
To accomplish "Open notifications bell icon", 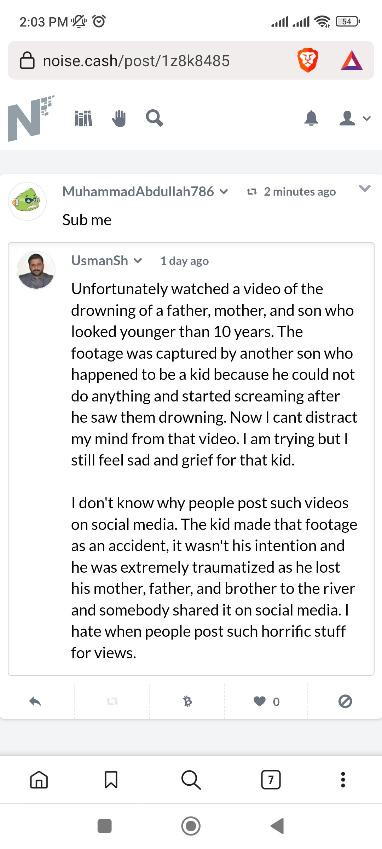I will pyautogui.click(x=311, y=118).
